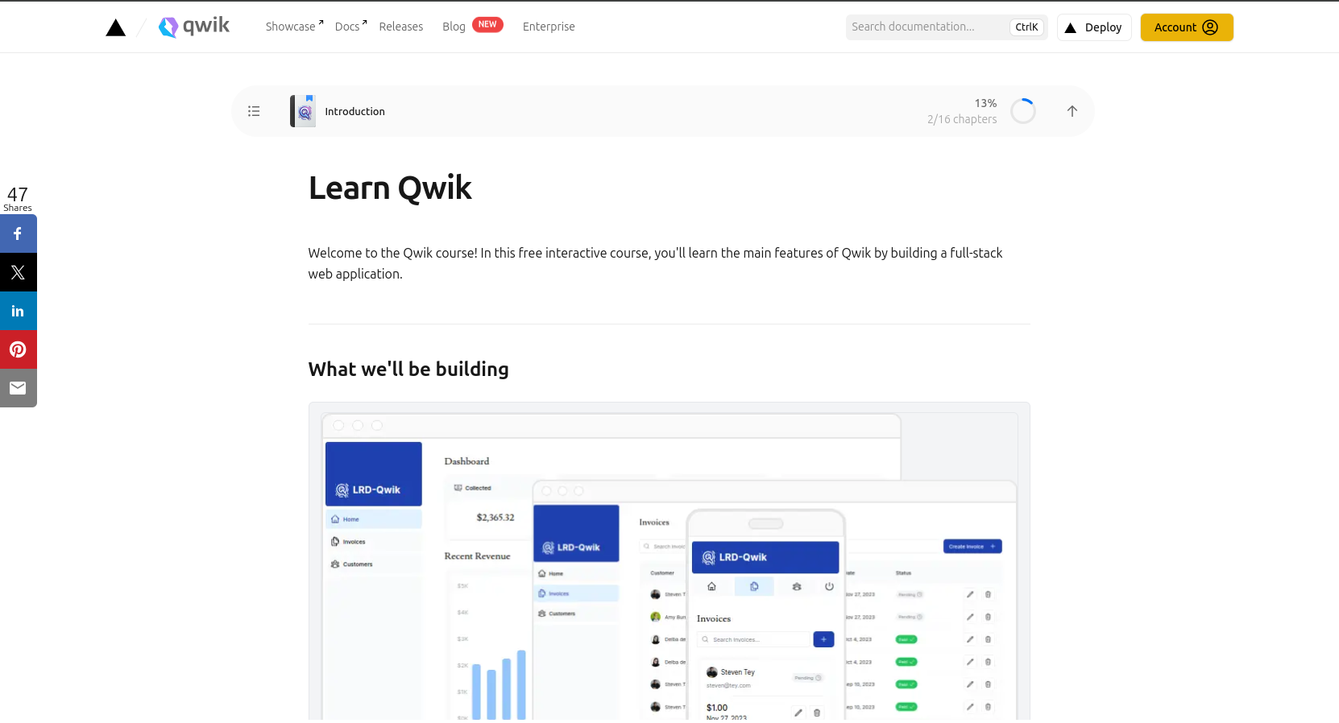
Task: Open the chapter list icon
Action: click(254, 111)
